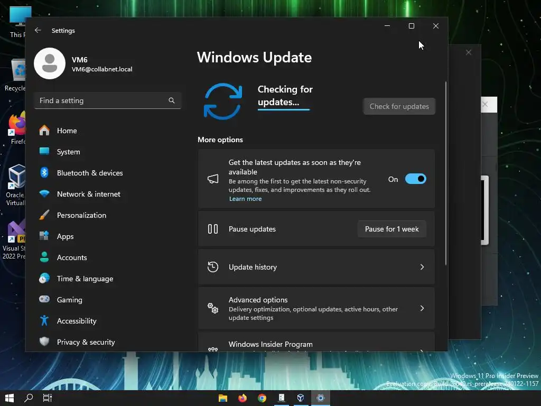Click the megaphone icon for latest updates
The image size is (541, 406).
pos(213,179)
